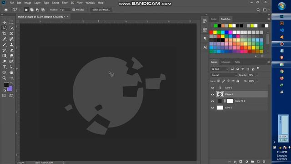
Task: Toggle lock all padlock icon
Action: (x=238, y=81)
